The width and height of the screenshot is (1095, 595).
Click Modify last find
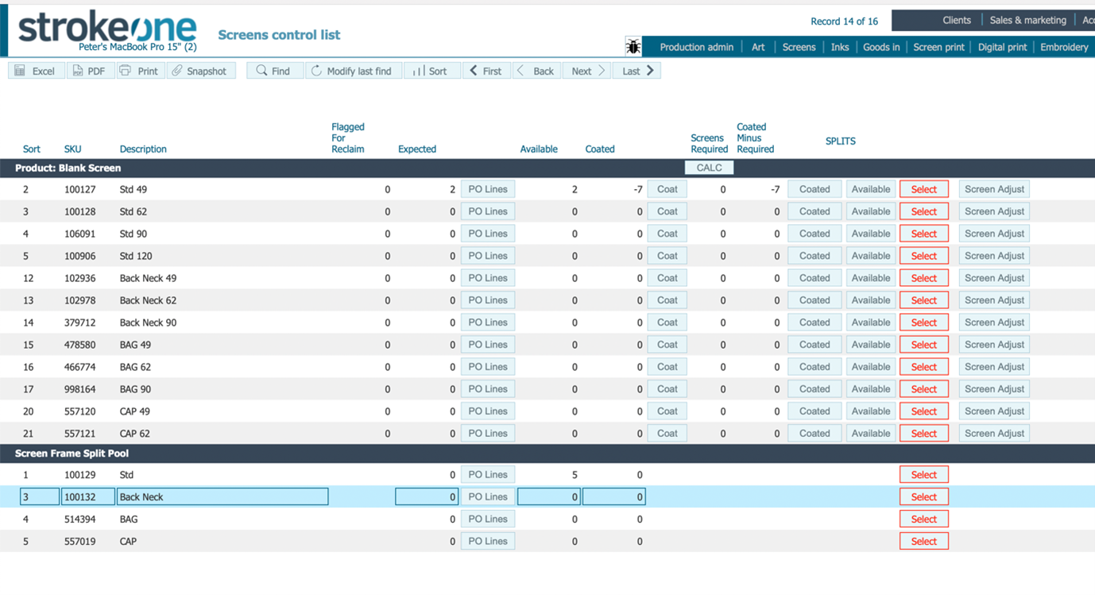353,71
